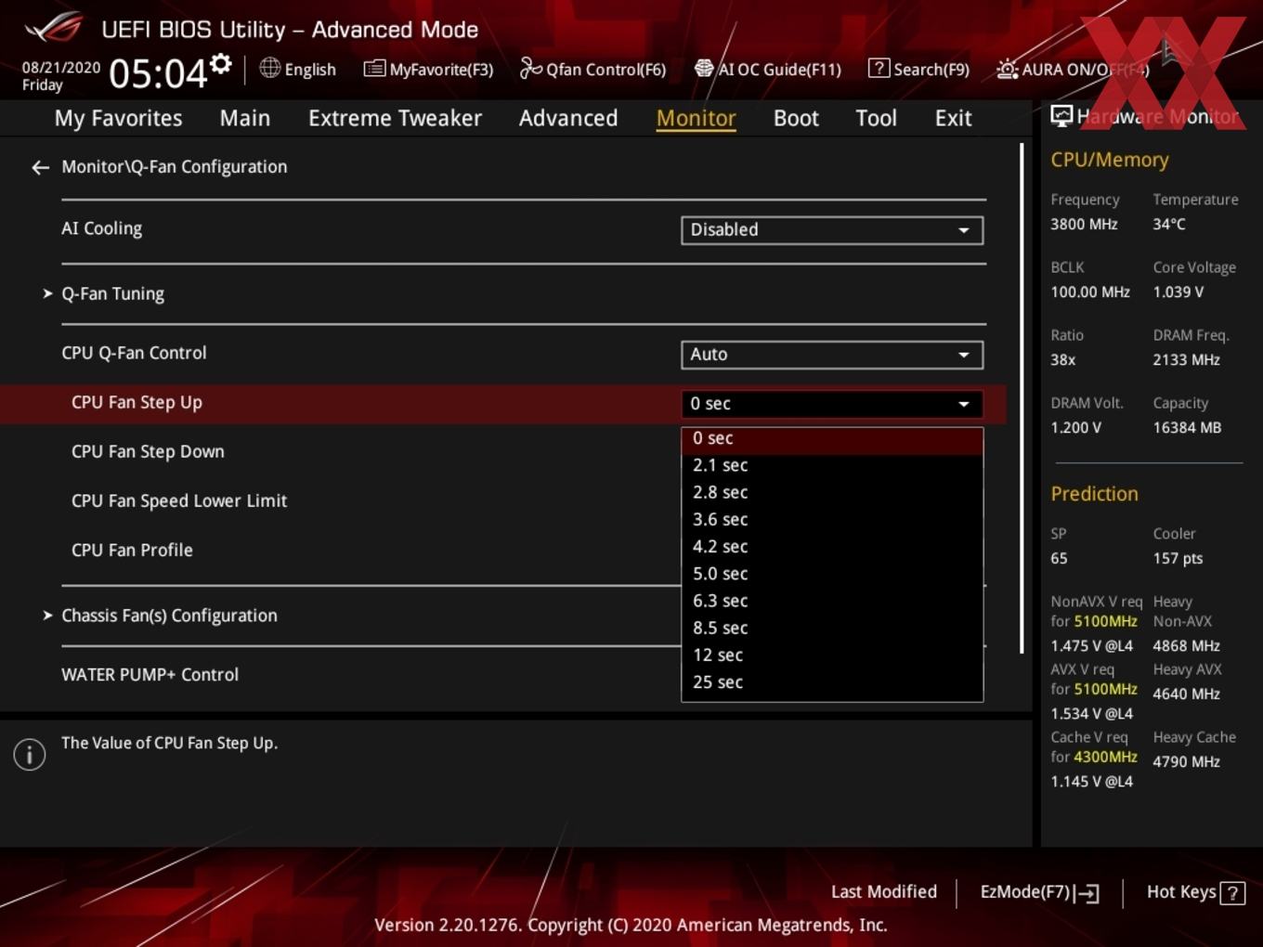Click the settings gear beside the clock
This screenshot has height=947, width=1263.
221,64
